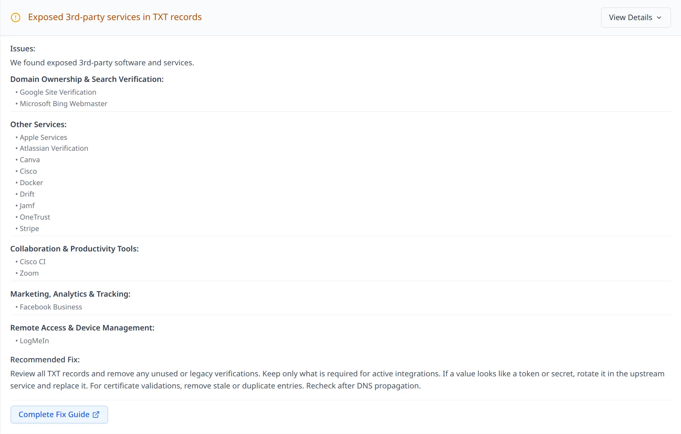The width and height of the screenshot is (681, 434).
Task: Click the 'OneTrust' entry
Action: pos(35,217)
